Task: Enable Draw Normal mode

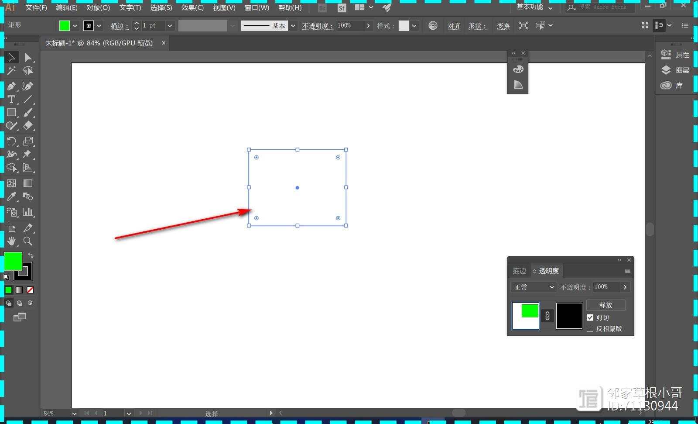Action: pos(8,303)
